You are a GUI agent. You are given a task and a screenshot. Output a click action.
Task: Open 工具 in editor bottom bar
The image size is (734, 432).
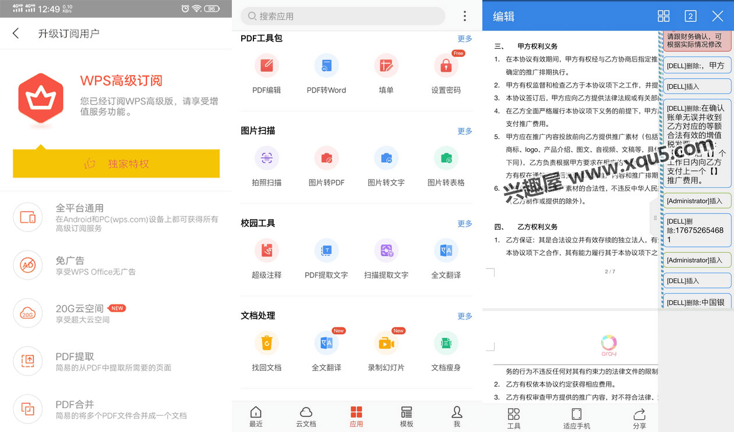[x=514, y=419]
